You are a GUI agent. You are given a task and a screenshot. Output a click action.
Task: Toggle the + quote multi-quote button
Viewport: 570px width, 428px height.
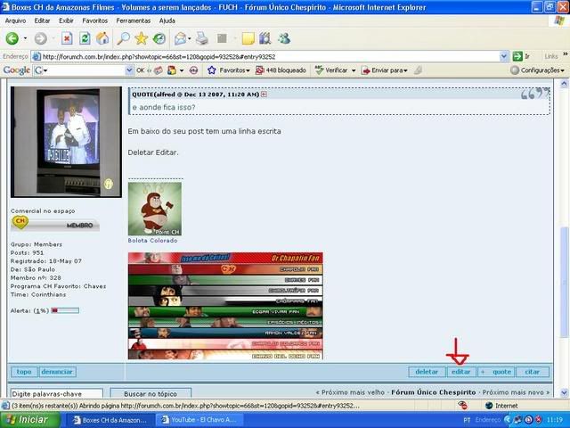click(x=496, y=372)
